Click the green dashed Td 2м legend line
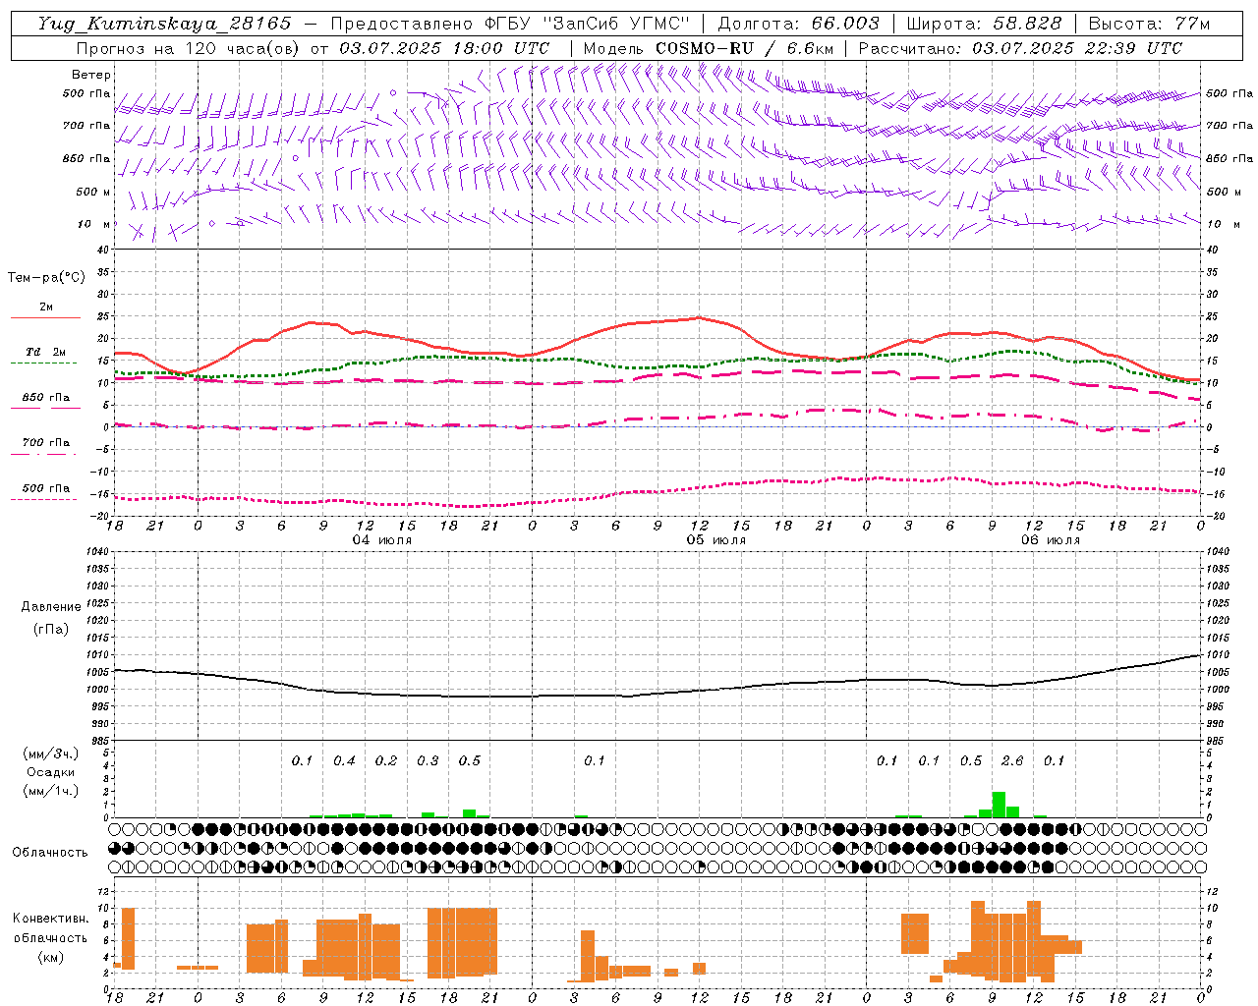This screenshot has width=1258, height=1006. coord(43,363)
